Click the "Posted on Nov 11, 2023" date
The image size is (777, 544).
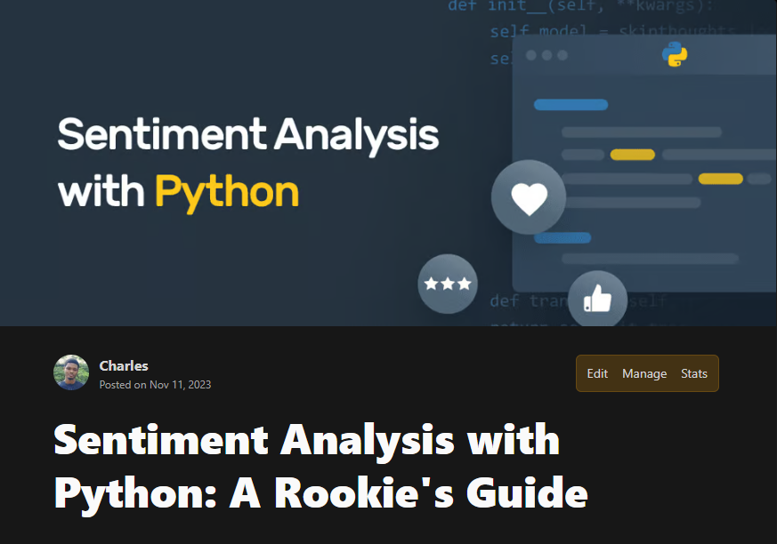tap(155, 385)
